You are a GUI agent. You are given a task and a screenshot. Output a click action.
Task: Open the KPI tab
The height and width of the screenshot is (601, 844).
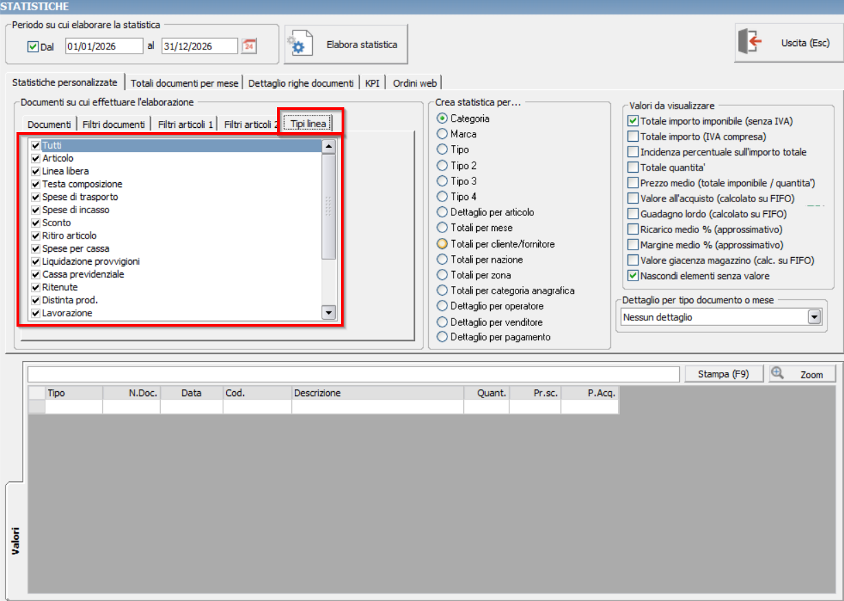[x=373, y=83]
